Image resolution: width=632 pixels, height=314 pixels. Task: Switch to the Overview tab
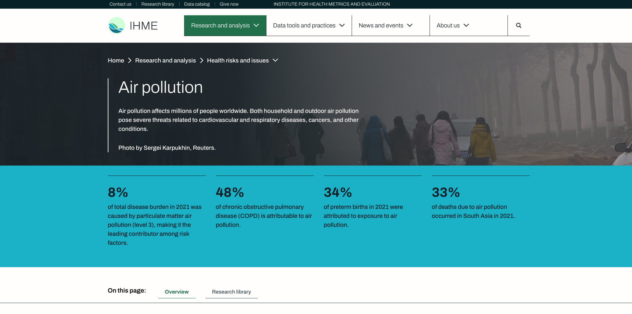point(177,292)
